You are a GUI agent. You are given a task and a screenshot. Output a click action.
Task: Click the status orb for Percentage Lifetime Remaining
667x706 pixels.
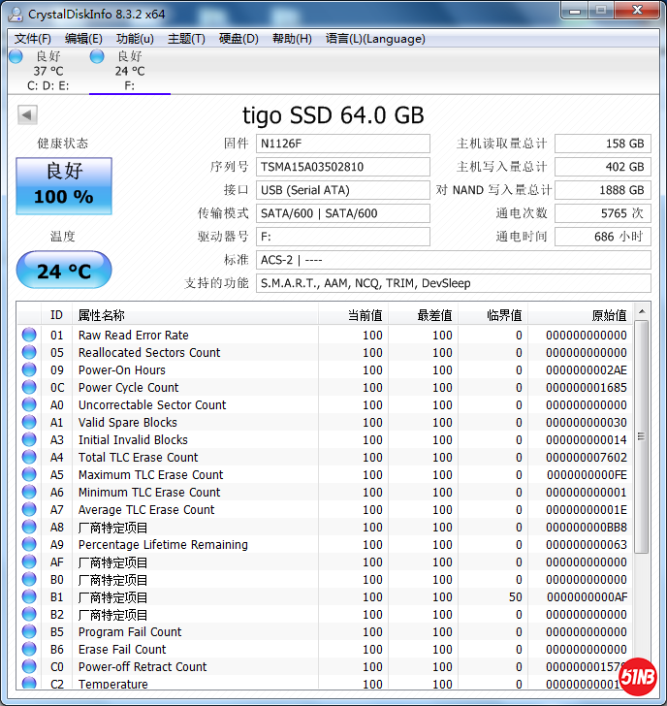click(x=29, y=545)
